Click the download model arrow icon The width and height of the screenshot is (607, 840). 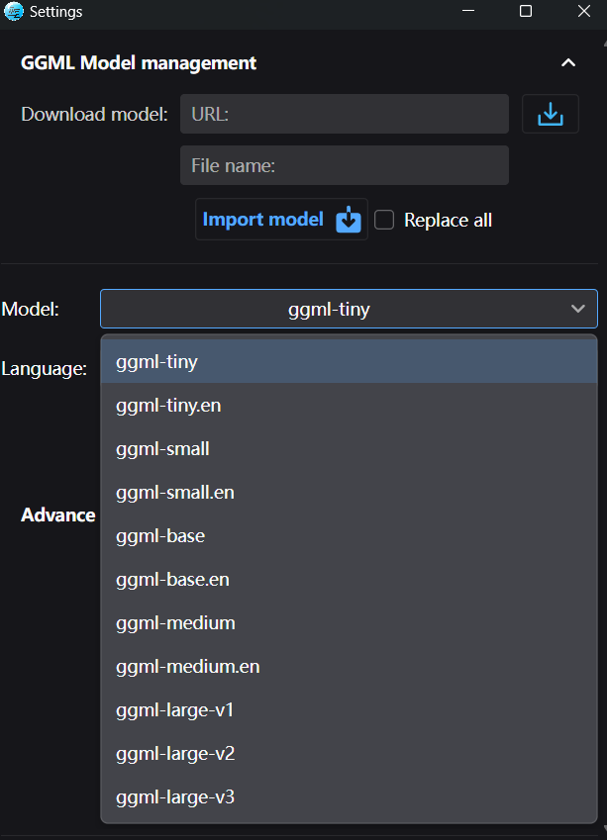click(551, 114)
